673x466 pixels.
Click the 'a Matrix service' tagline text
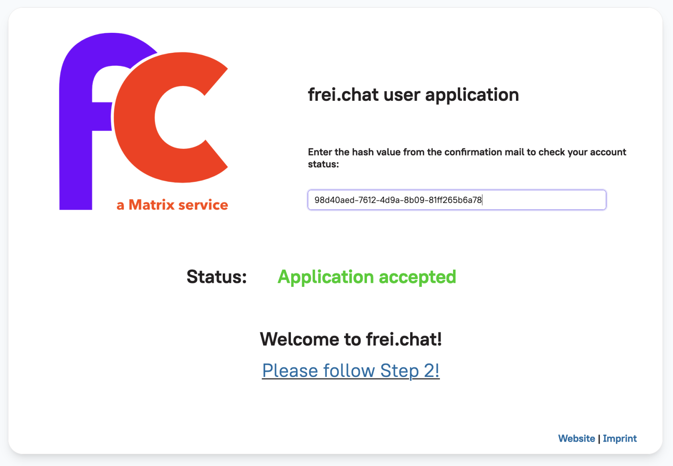172,205
